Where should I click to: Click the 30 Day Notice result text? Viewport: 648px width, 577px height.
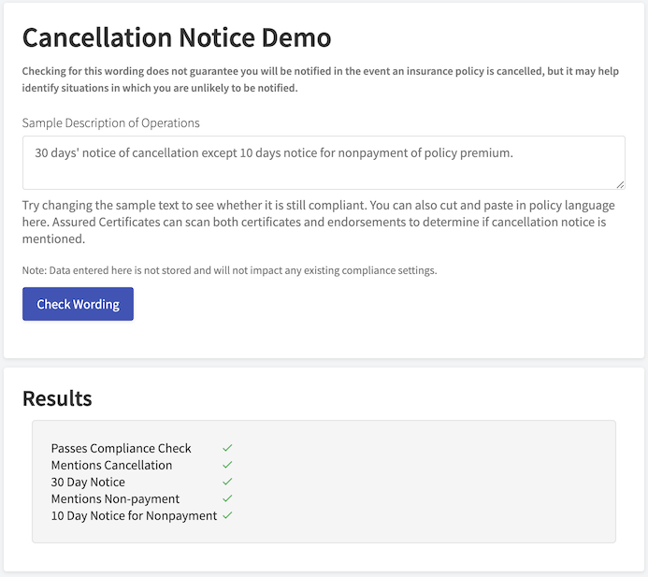pos(88,483)
